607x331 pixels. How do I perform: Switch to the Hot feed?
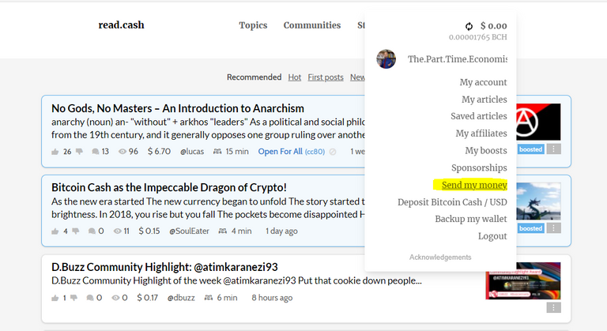pyautogui.click(x=294, y=77)
